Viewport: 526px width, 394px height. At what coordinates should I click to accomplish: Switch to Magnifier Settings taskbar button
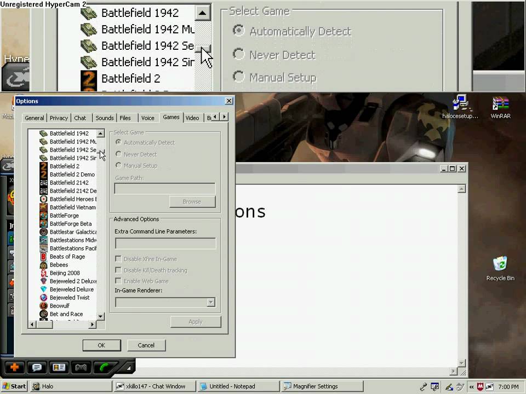click(322, 386)
